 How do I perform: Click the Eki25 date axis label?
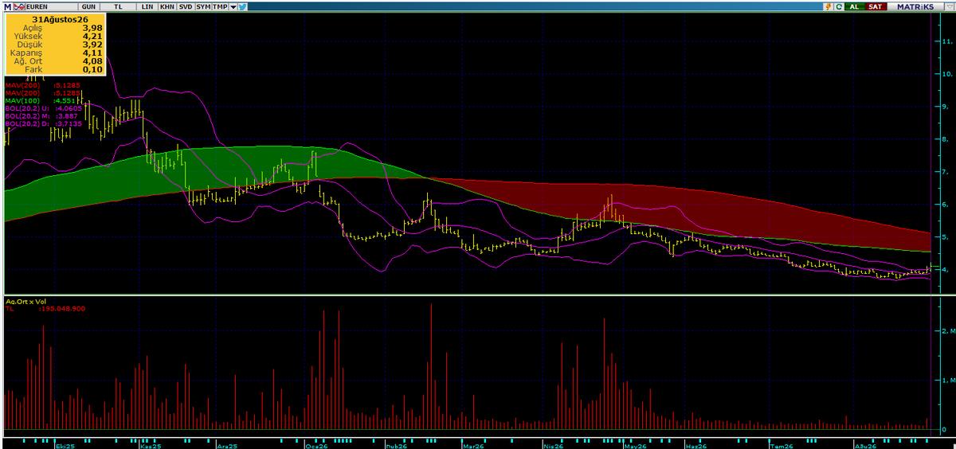(x=64, y=446)
